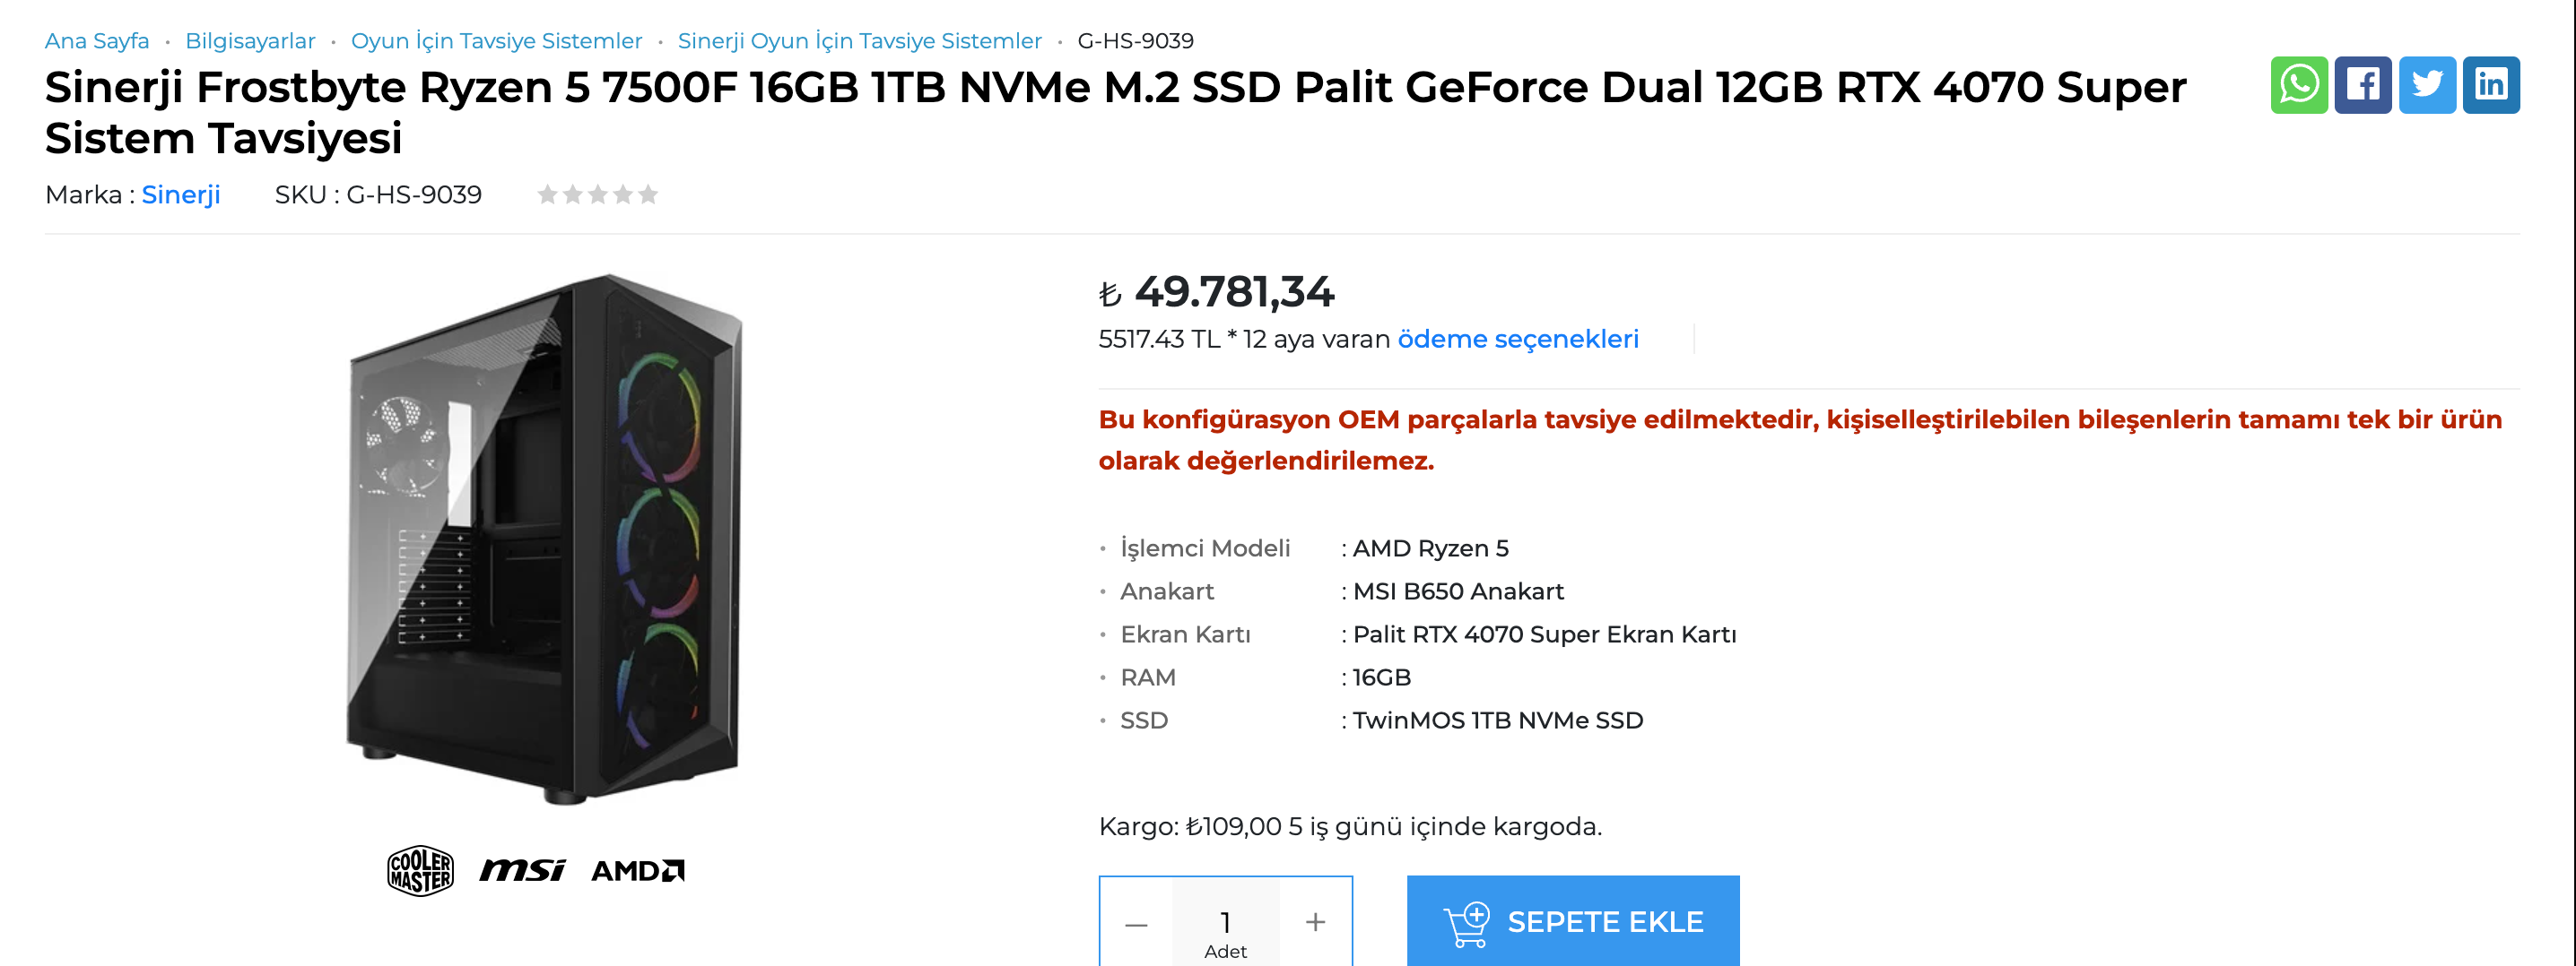Screen dimensions: 2576x966
Task: Share product via WhatsApp icon
Action: [2298, 85]
